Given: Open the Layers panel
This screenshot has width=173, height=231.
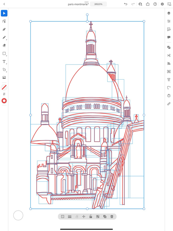Looking at the screenshot, I should tap(169, 13).
